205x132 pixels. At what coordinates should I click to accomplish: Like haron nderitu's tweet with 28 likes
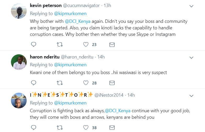tap(86, 83)
